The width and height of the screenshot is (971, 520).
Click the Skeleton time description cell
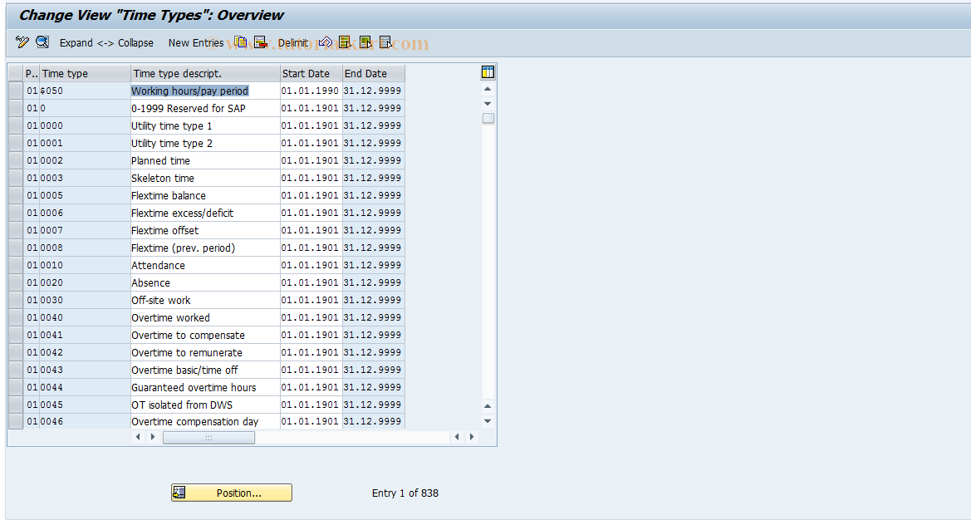tap(205, 178)
